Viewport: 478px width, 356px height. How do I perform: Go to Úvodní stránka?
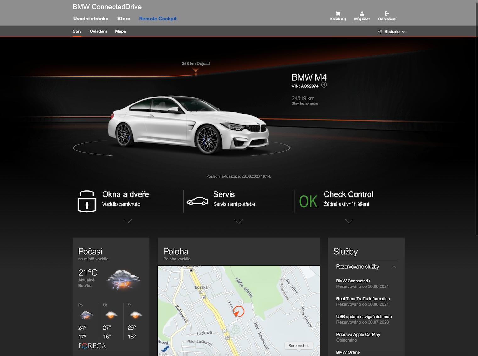pos(91,19)
